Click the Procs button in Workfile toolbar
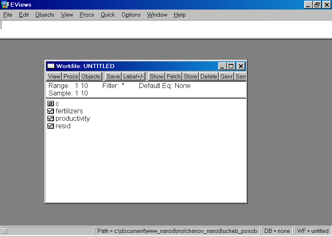Image resolution: width=332 pixels, height=237 pixels. (71, 76)
